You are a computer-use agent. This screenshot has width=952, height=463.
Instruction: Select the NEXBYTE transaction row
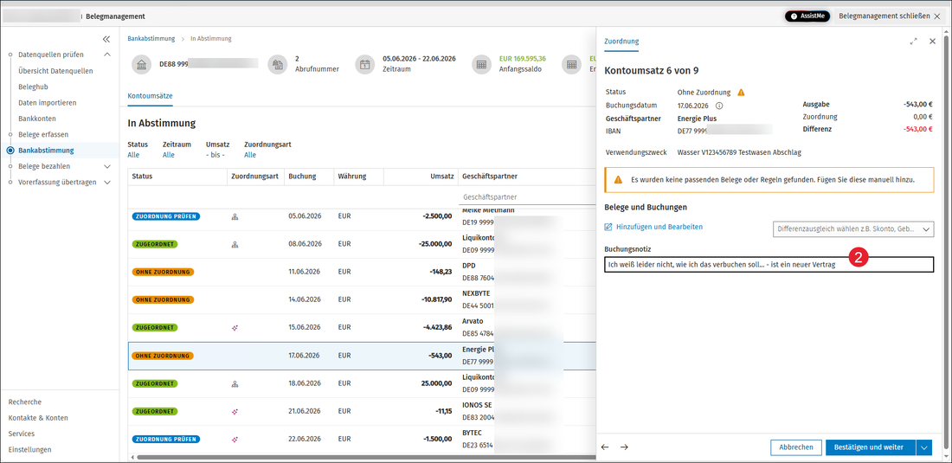coord(362,299)
